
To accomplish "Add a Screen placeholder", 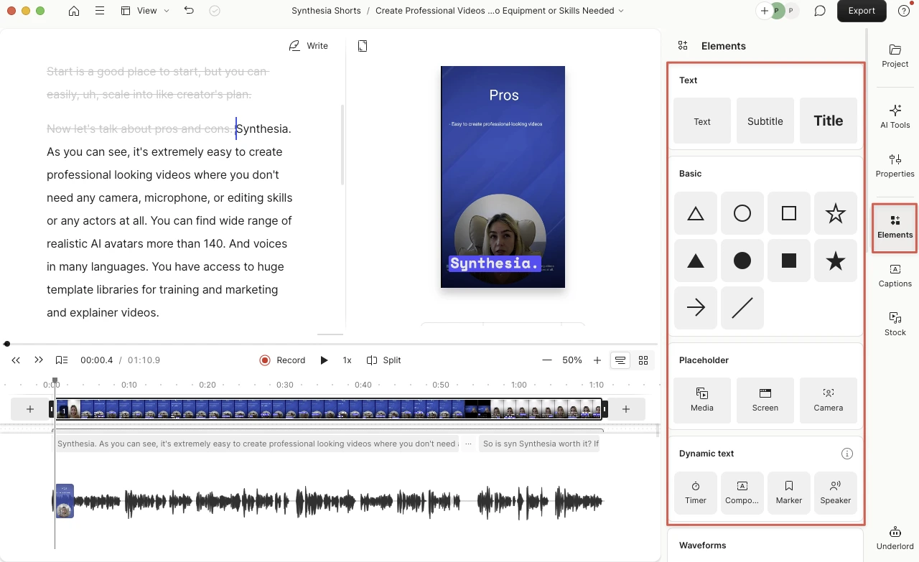I will tap(765, 401).
